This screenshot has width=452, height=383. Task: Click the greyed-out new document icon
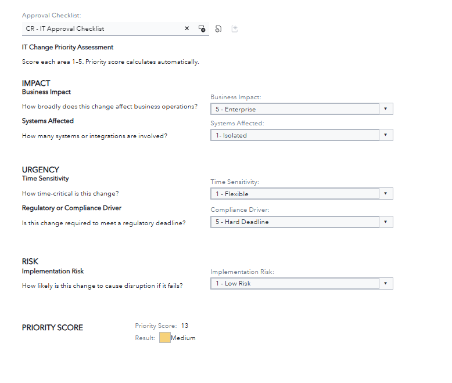click(x=235, y=29)
